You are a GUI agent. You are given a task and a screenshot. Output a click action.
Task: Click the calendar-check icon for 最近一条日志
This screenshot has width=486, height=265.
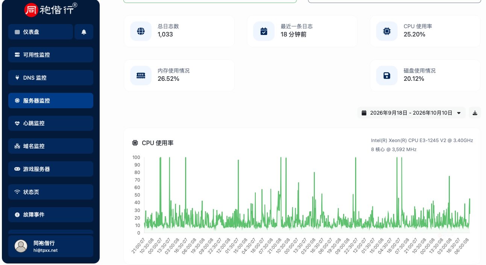pos(264,31)
